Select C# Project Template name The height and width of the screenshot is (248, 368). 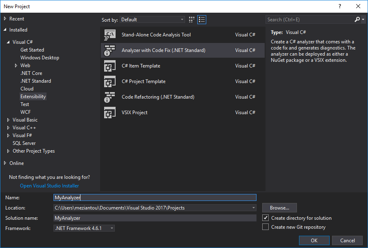point(143,81)
